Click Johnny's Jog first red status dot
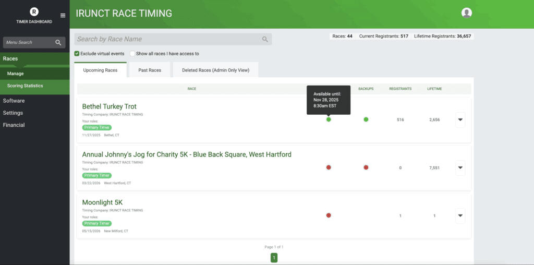The image size is (534, 265). [x=329, y=167]
